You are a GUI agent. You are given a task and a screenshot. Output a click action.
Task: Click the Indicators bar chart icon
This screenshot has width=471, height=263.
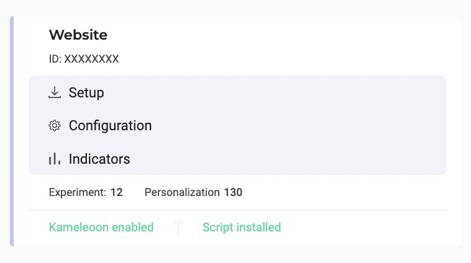tap(55, 159)
